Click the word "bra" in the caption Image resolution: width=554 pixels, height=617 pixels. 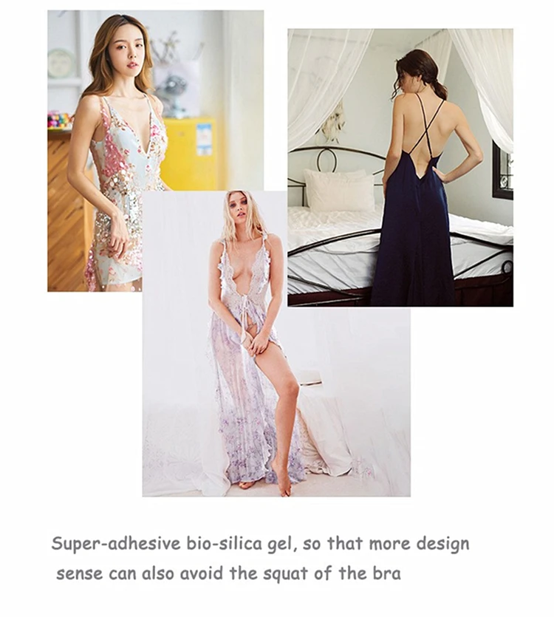[x=386, y=573]
